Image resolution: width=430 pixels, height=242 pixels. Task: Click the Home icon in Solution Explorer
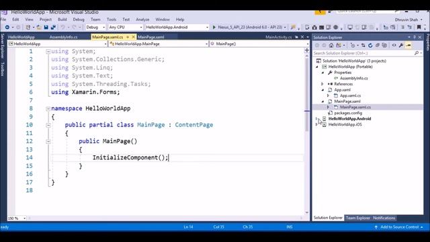pos(331,45)
